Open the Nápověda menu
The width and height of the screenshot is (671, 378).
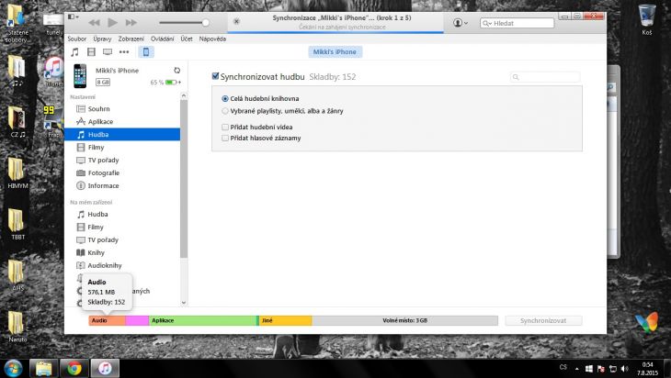tap(212, 39)
